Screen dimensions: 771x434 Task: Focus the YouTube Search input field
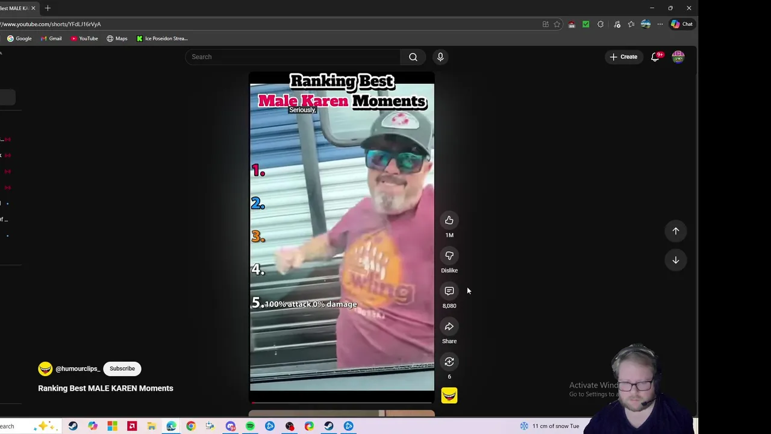[x=293, y=57]
